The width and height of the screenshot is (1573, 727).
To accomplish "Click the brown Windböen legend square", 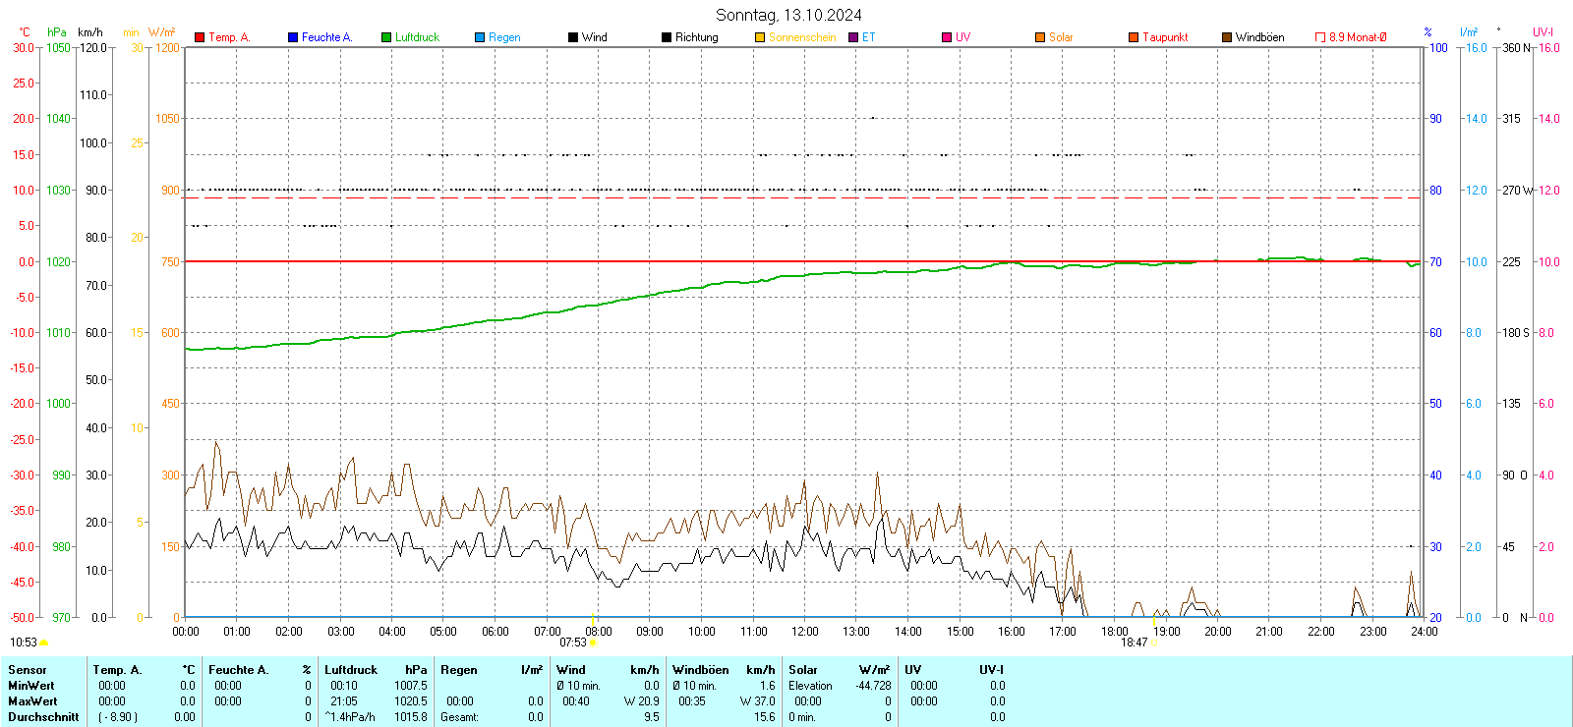I will (1227, 37).
